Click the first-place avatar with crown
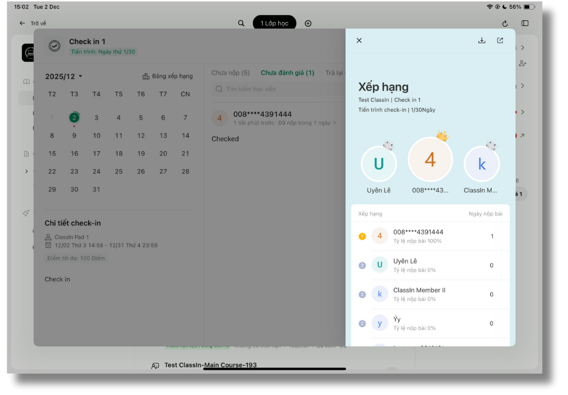 tap(430, 160)
